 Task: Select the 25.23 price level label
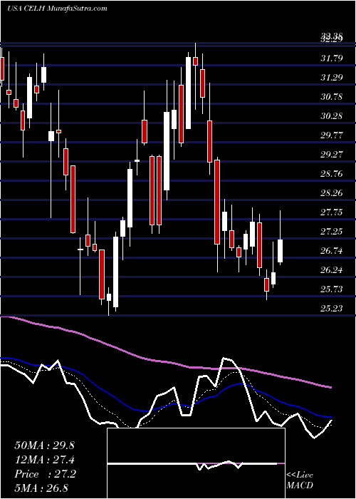tap(332, 309)
